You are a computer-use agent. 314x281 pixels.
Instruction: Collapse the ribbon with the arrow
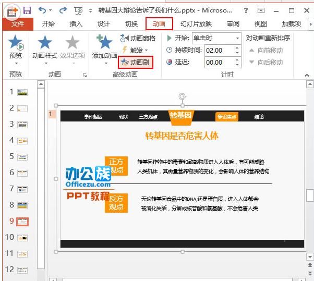(307, 75)
